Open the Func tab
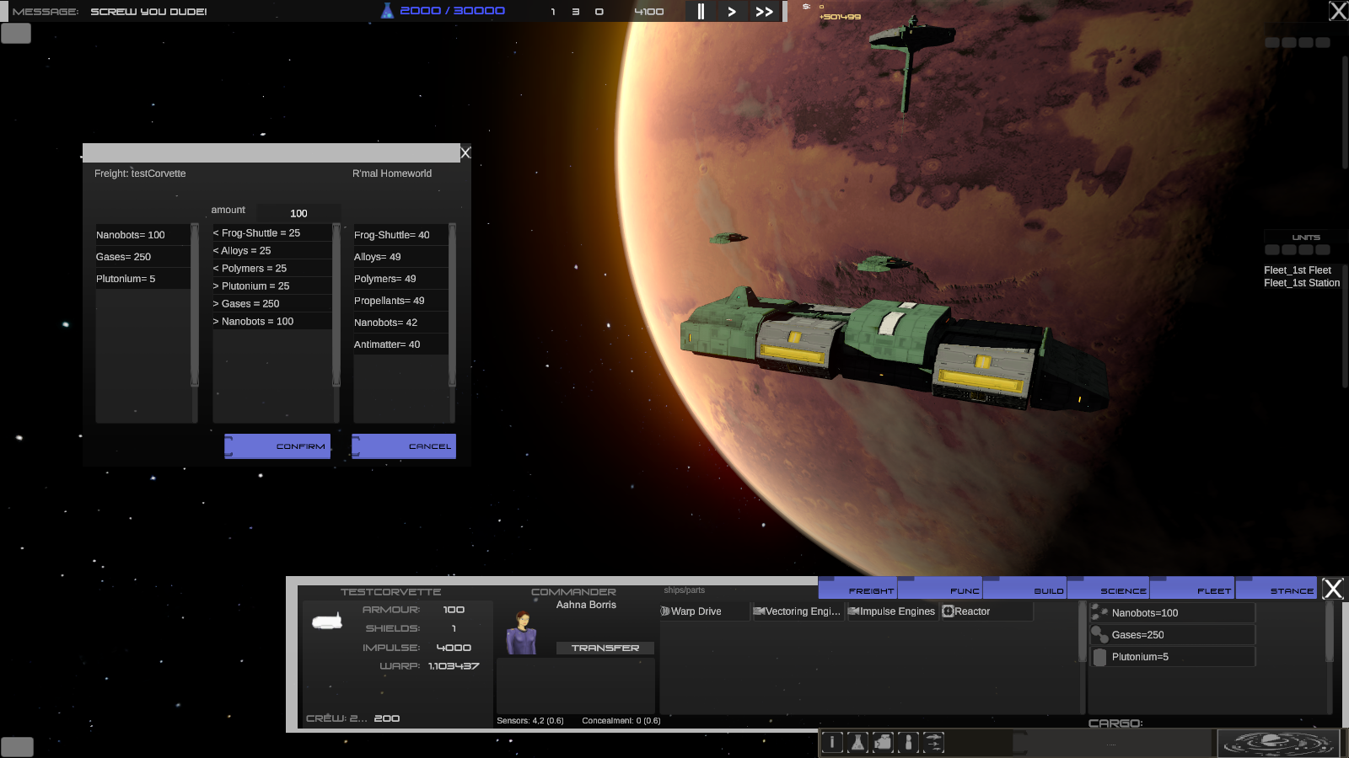This screenshot has height=758, width=1349. click(940, 588)
